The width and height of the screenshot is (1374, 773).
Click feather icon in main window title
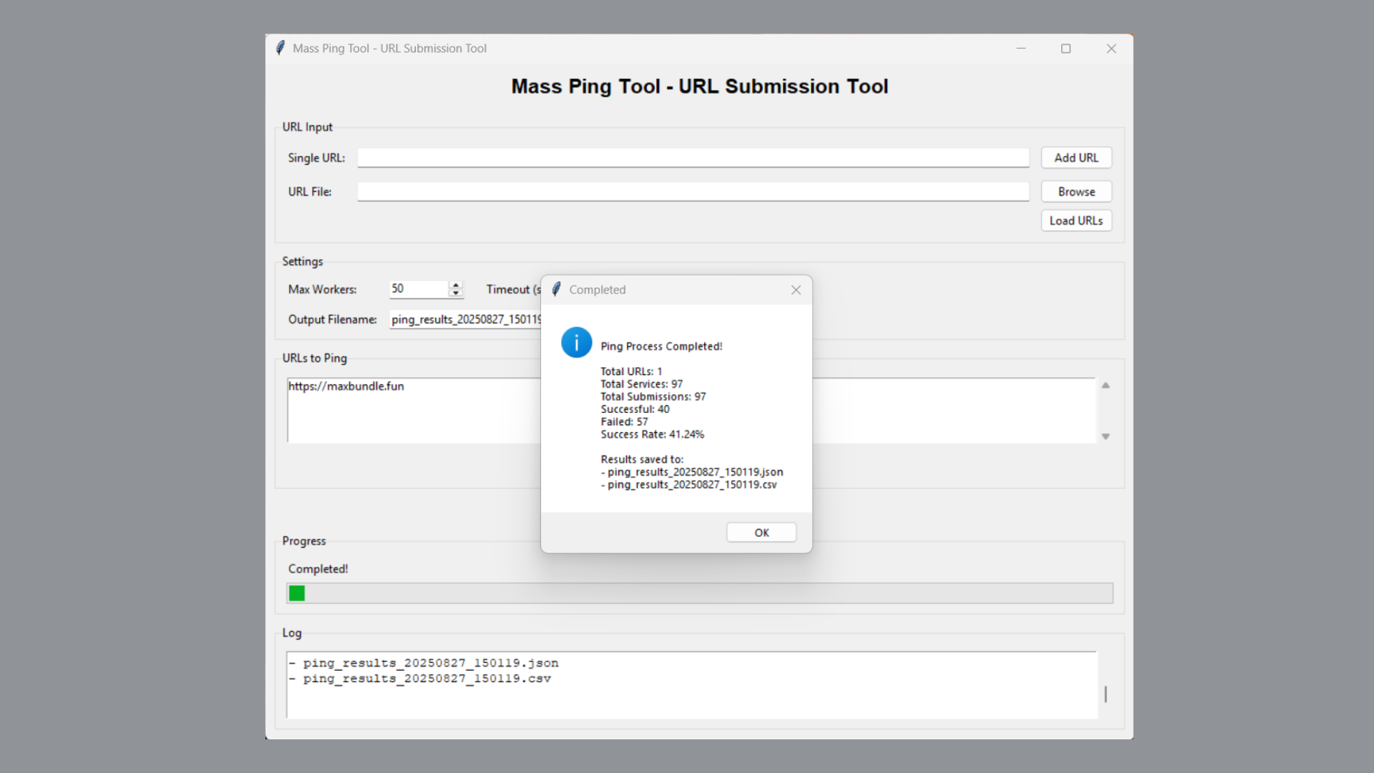tap(281, 48)
